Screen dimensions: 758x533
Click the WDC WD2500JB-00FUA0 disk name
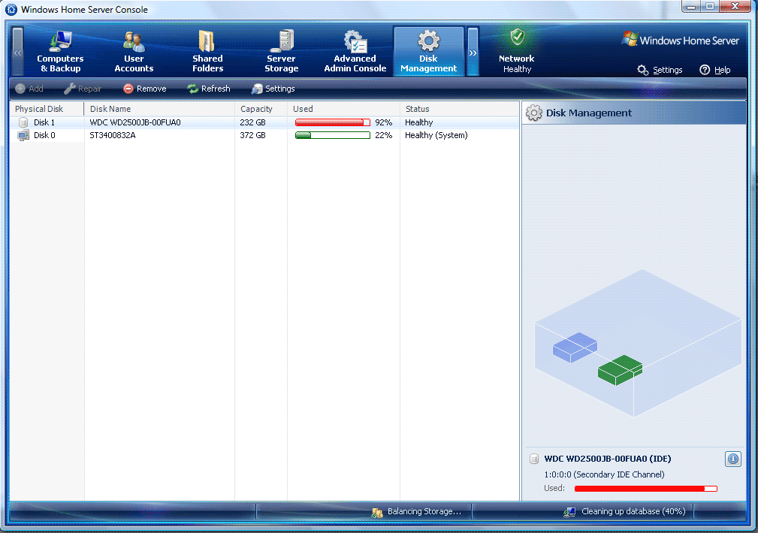pyautogui.click(x=135, y=122)
